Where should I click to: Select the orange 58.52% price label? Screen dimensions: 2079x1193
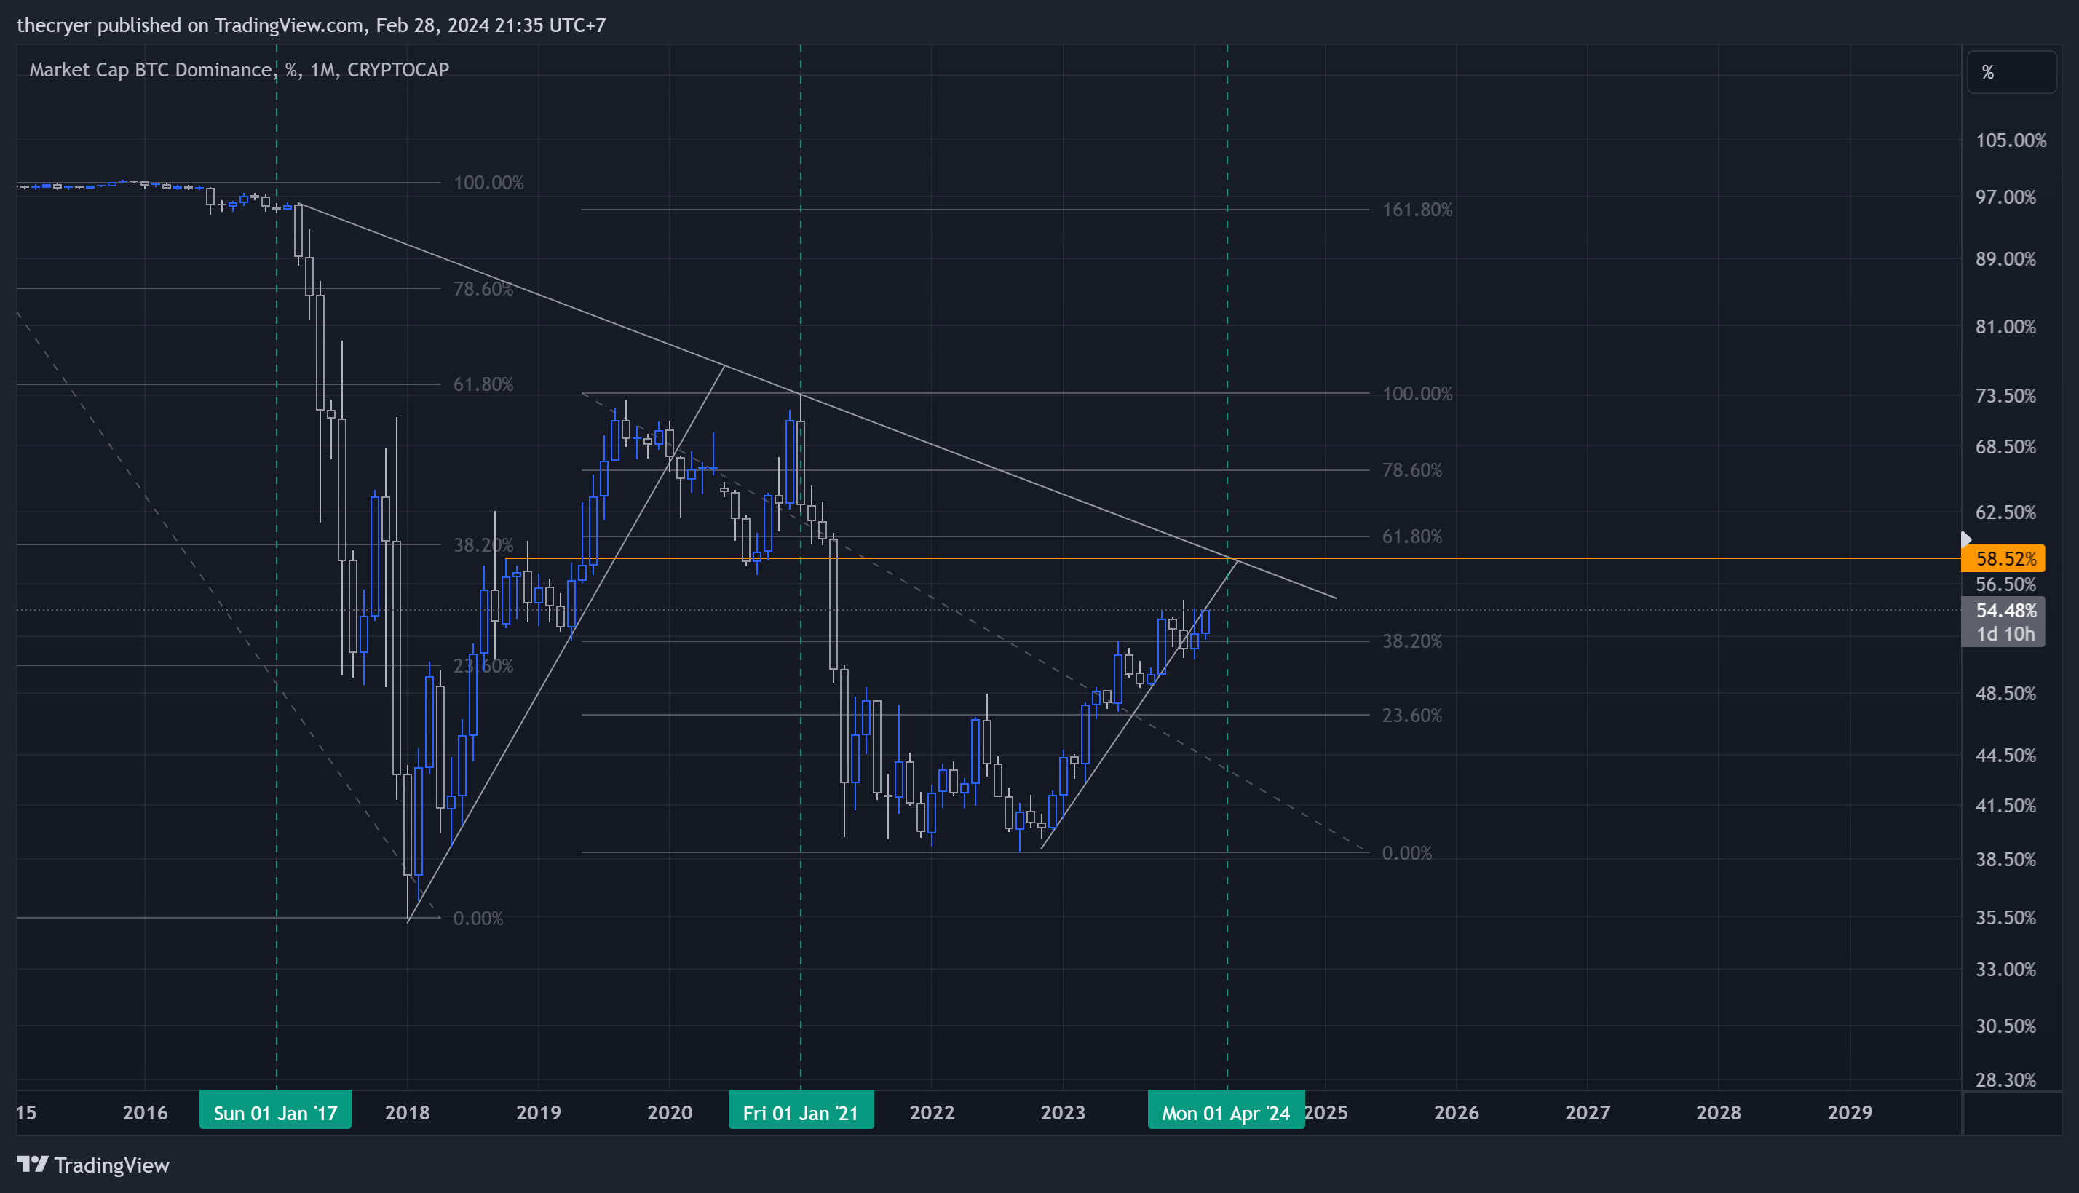pos(2003,559)
